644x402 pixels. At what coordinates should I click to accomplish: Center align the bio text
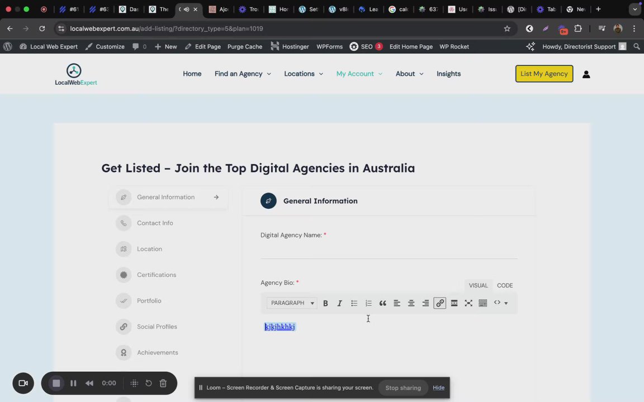pyautogui.click(x=411, y=303)
